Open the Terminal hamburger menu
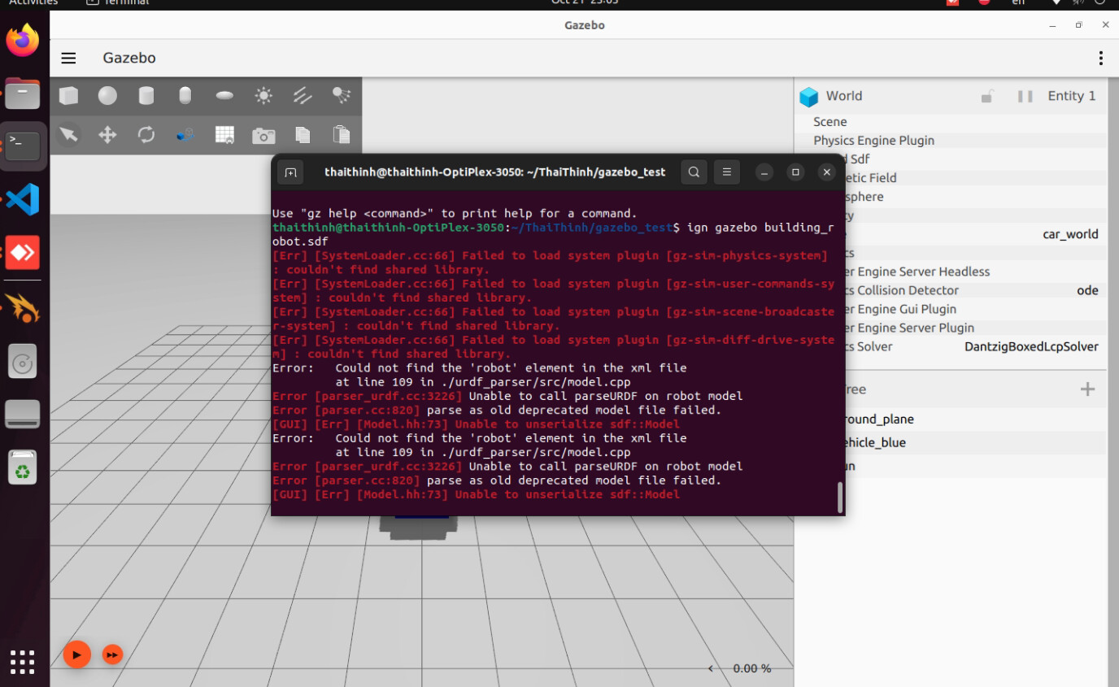The height and width of the screenshot is (687, 1119). point(727,172)
